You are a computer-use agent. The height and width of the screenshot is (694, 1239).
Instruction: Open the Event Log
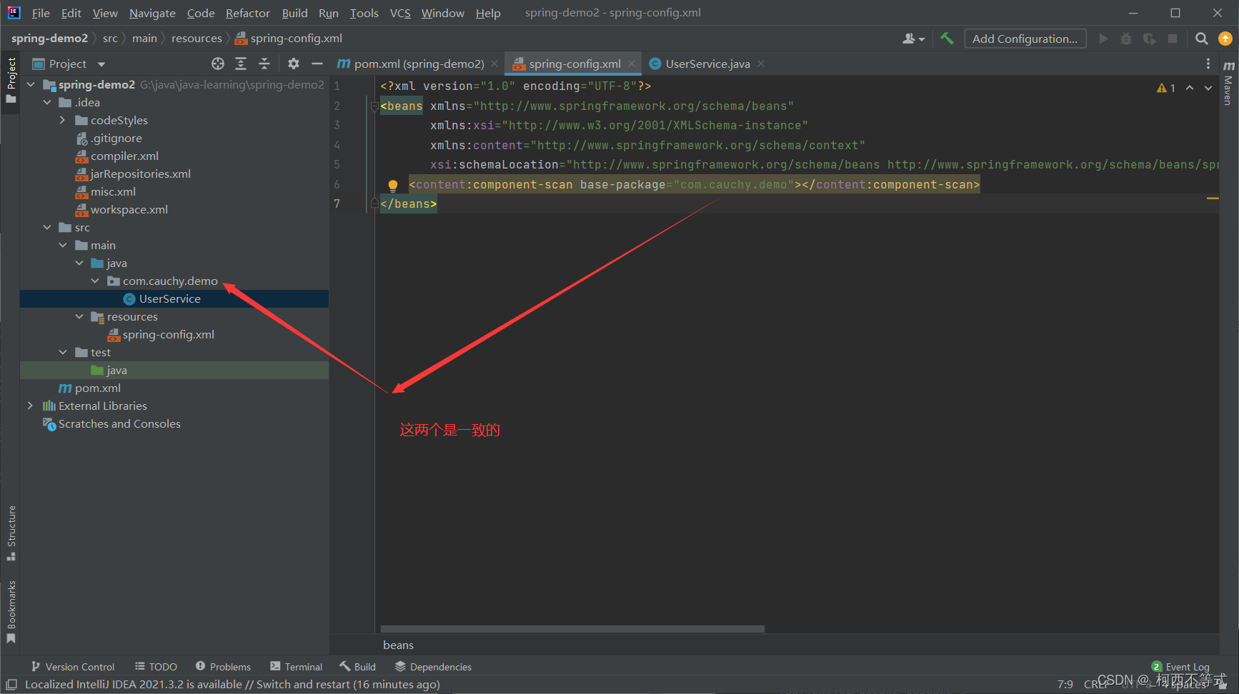pyautogui.click(x=1180, y=667)
